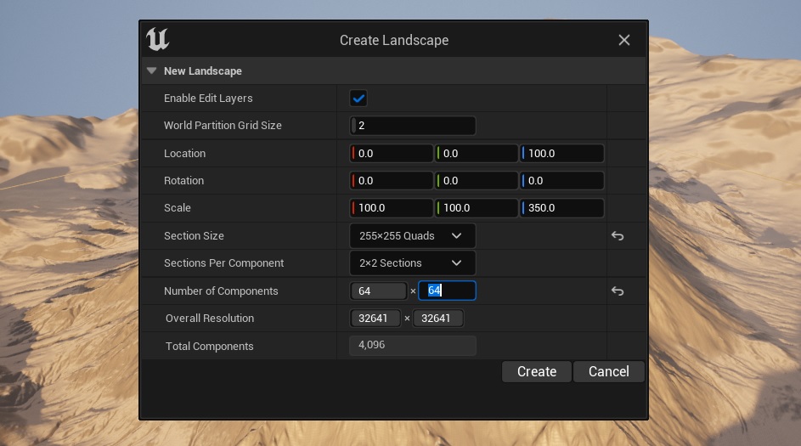Reset Number of Components to default
This screenshot has width=801, height=446.
(618, 291)
